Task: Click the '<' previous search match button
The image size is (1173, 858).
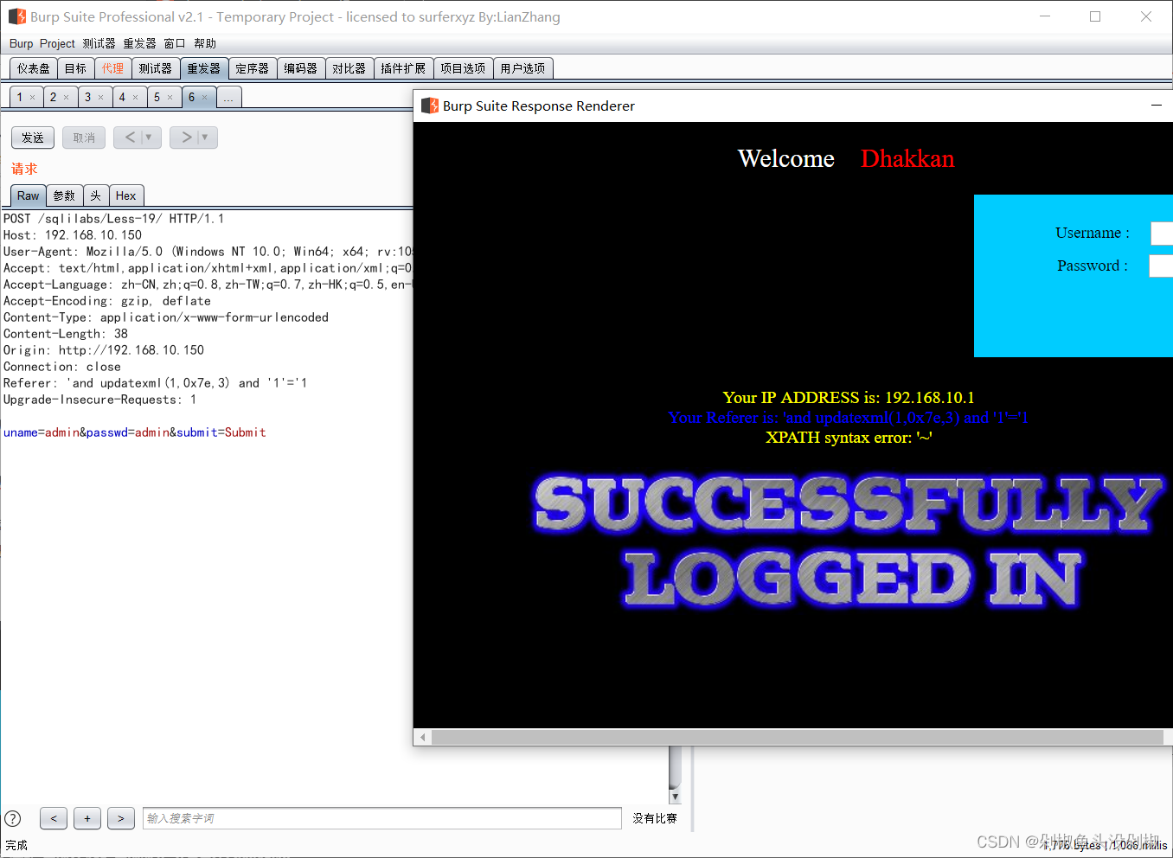Action: (54, 818)
